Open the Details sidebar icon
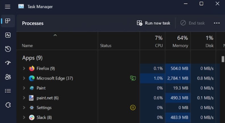 click(8, 91)
